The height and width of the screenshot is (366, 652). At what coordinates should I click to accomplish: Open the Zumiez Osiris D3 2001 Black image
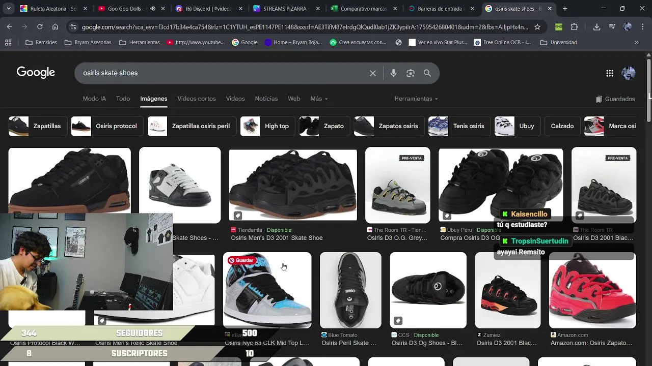507,290
